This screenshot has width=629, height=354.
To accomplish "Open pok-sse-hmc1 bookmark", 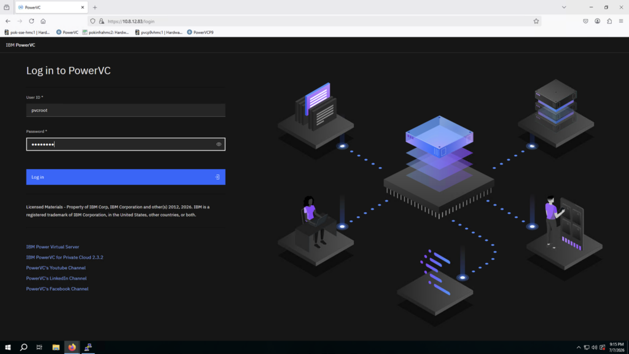I will 27,32.
